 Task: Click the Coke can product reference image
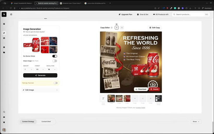pyautogui.click(x=32, y=45)
